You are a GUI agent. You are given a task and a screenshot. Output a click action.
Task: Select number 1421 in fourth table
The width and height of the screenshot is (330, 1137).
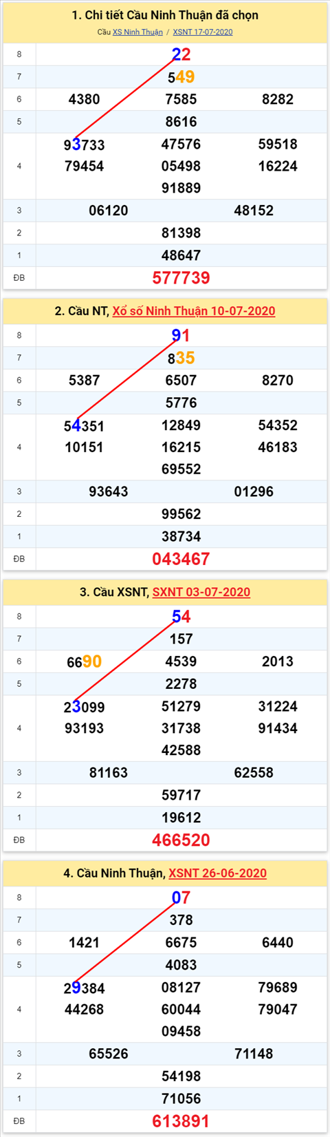pos(84,943)
